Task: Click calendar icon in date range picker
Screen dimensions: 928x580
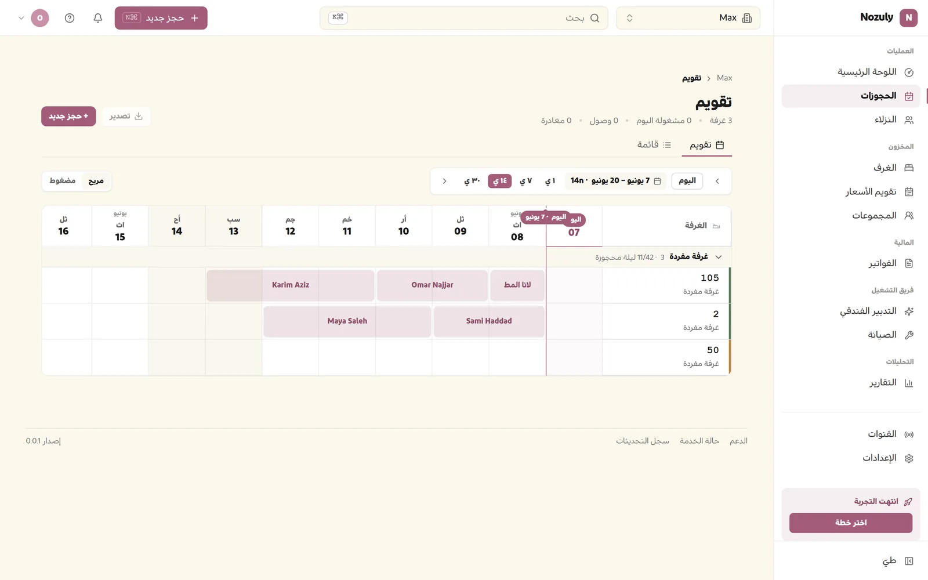Action: 657,181
